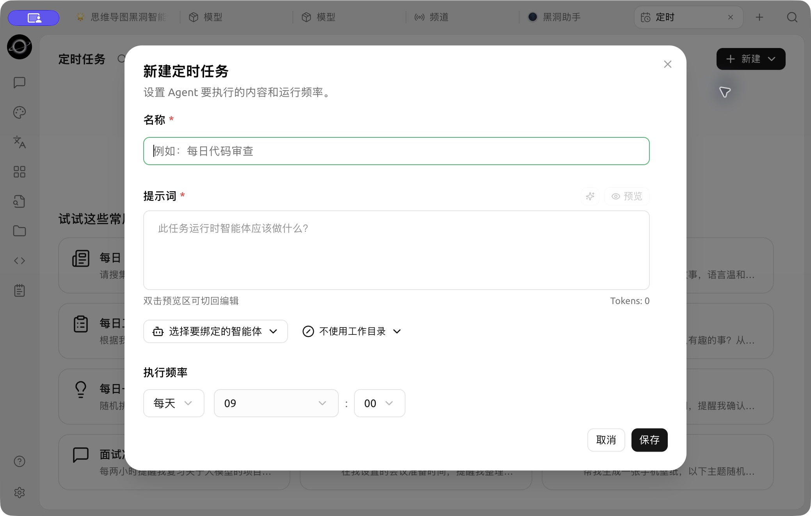Click the black planet avatar logo
Viewport: 811px width, 516px height.
pyautogui.click(x=20, y=47)
